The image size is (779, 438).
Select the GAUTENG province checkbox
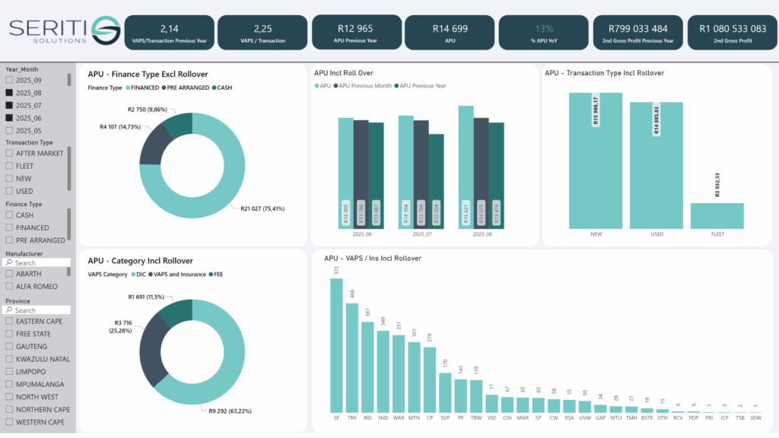(x=9, y=347)
